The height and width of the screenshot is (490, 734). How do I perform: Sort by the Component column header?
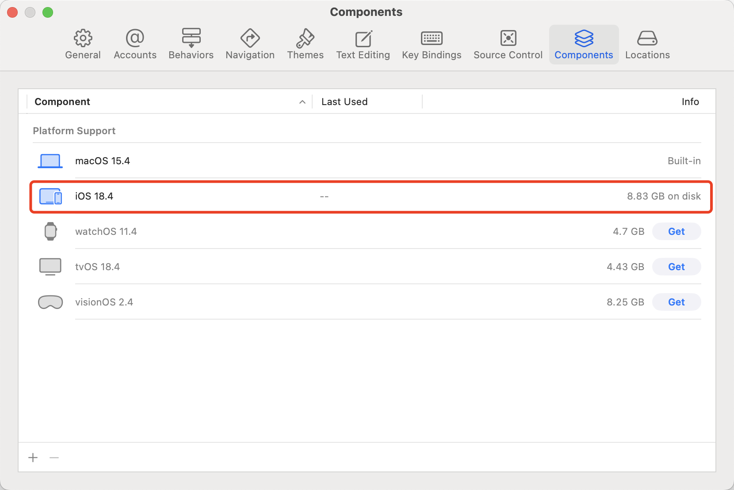[62, 102]
